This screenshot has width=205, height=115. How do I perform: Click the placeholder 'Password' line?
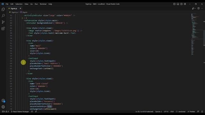(42, 102)
